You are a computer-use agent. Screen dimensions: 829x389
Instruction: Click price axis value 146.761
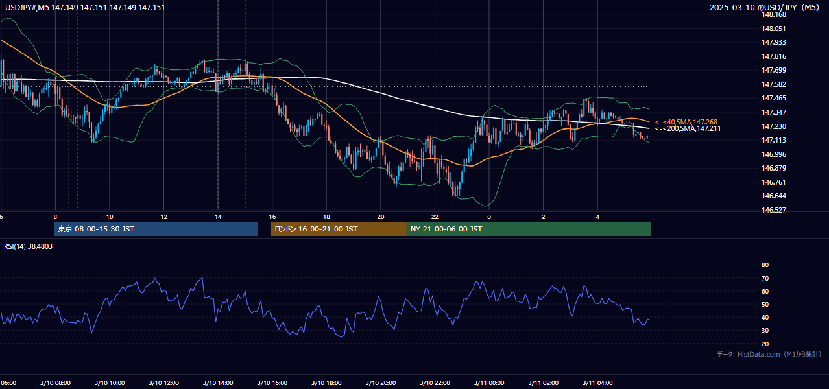pyautogui.click(x=773, y=182)
